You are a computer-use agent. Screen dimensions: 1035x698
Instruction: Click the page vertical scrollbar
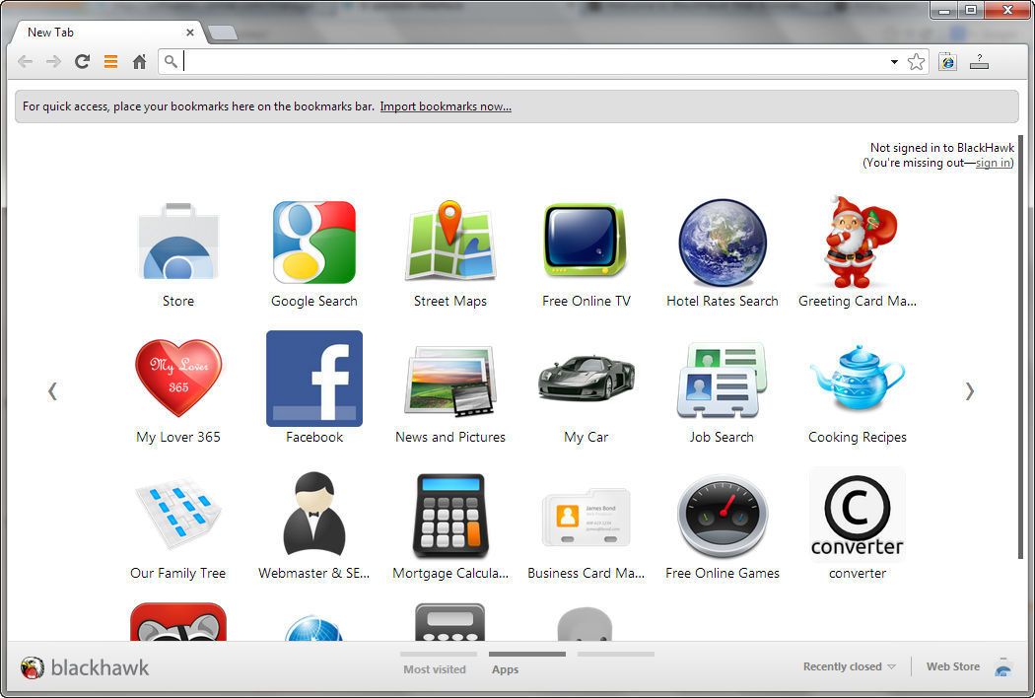click(x=1020, y=347)
